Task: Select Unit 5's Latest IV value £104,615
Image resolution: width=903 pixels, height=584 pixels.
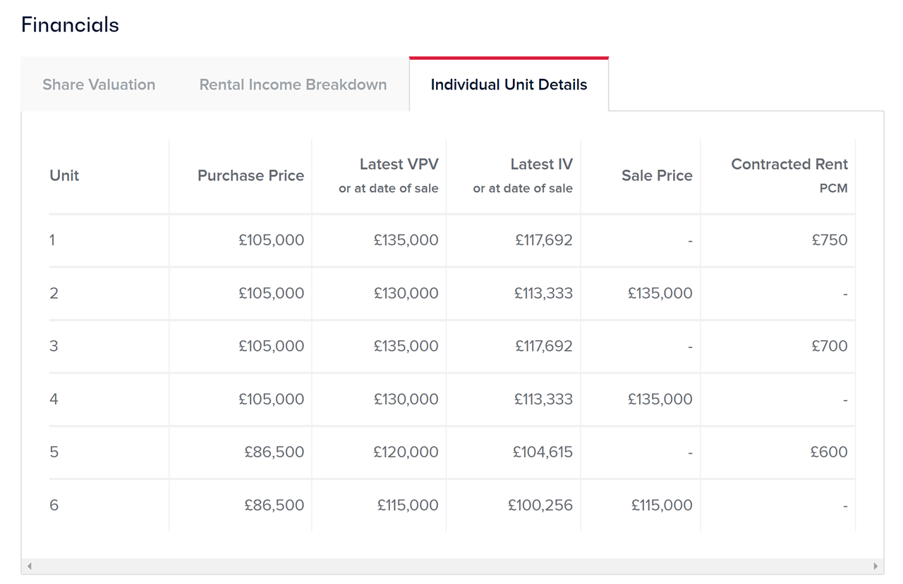Action: click(x=543, y=452)
